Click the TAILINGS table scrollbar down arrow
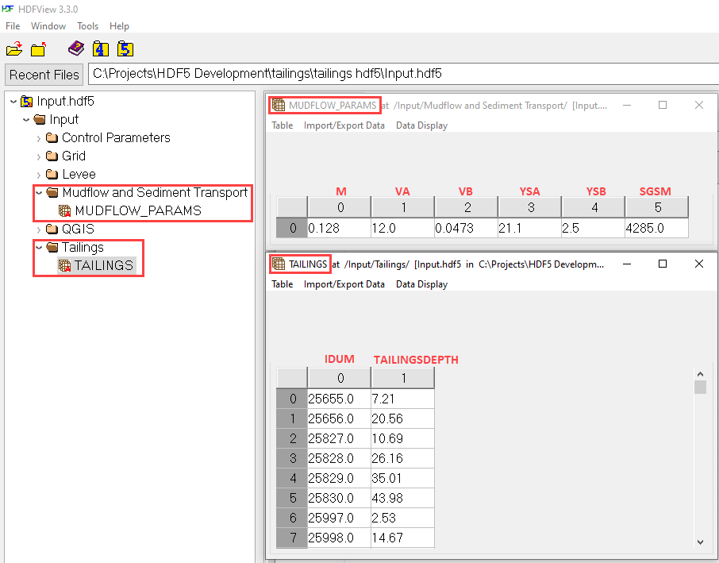Image resolution: width=719 pixels, height=563 pixels. tap(699, 541)
